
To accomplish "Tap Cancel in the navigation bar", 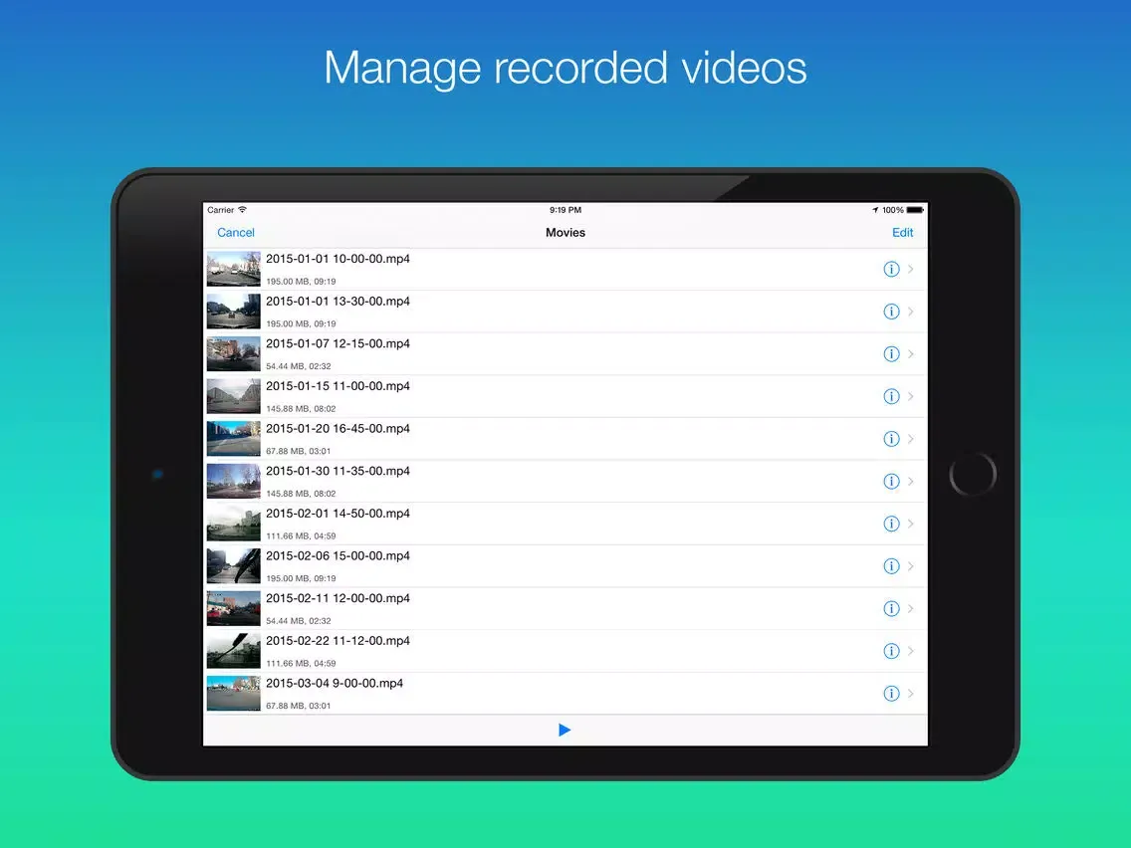I will tap(236, 233).
